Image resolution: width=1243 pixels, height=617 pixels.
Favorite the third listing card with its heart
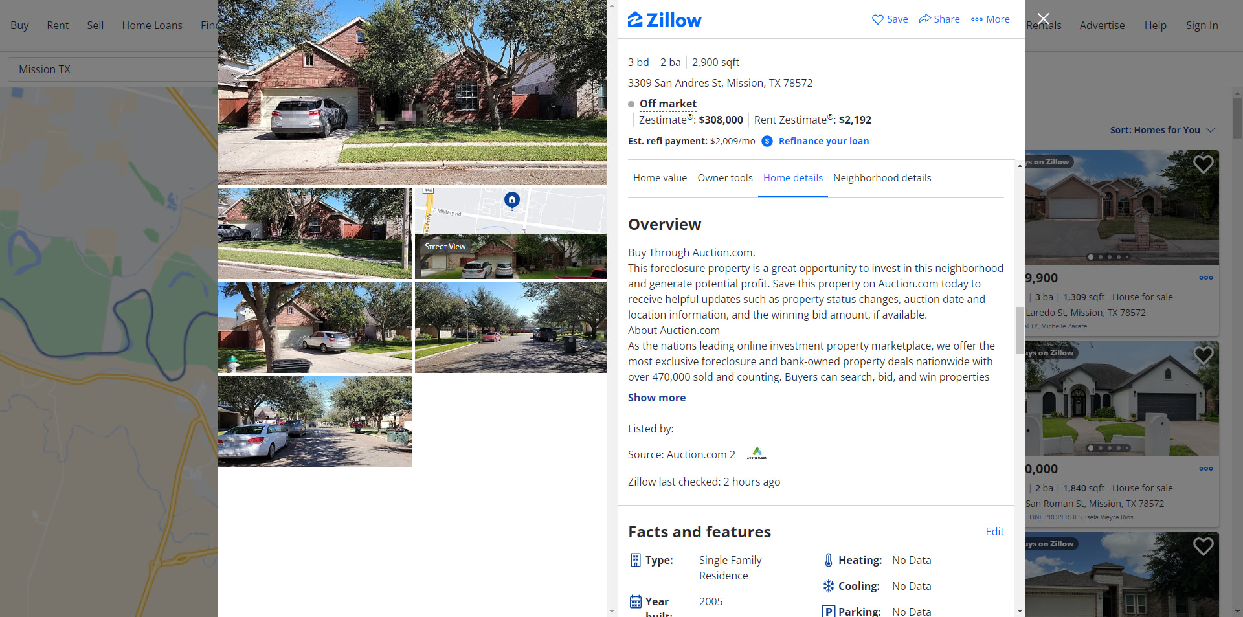pyautogui.click(x=1203, y=546)
